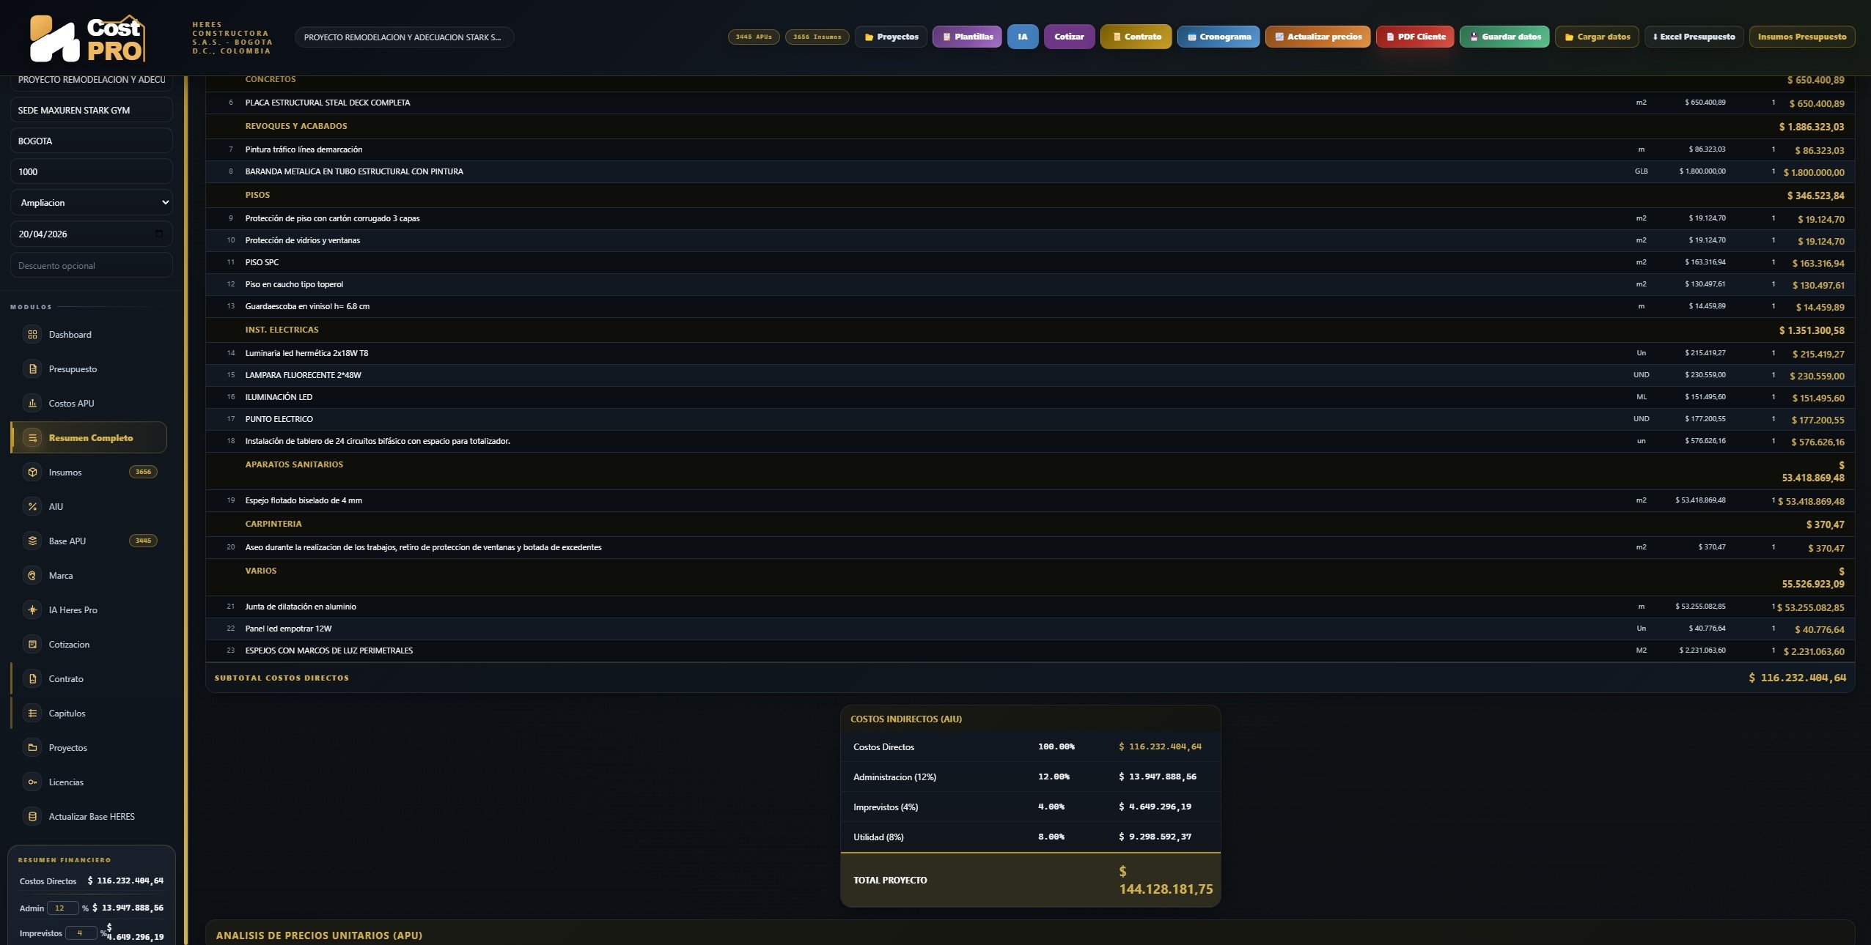Open Insumos cube icon in sidebar
1871x945 pixels.
32,472
